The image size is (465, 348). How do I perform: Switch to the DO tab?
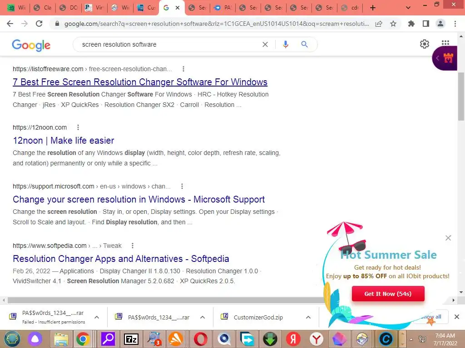point(69,8)
